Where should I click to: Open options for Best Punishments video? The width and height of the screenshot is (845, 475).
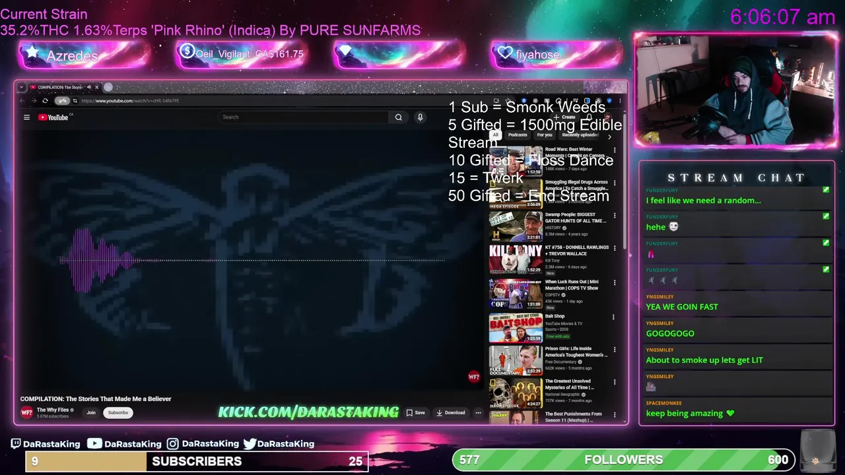pos(615,415)
